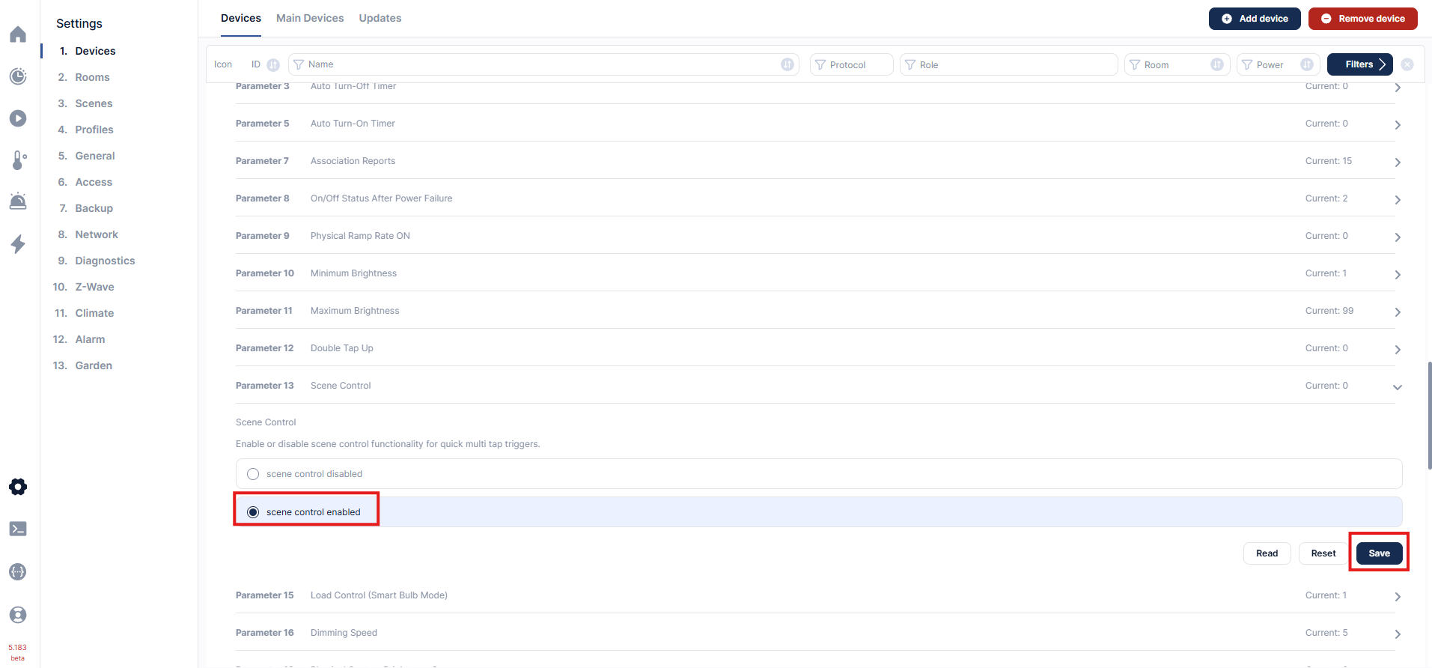Click the Power filter field
The image size is (1432, 668).
pyautogui.click(x=1279, y=64)
